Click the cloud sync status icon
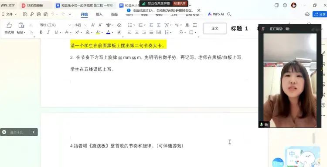This screenshot has width=327, height=167. click(x=307, y=14)
